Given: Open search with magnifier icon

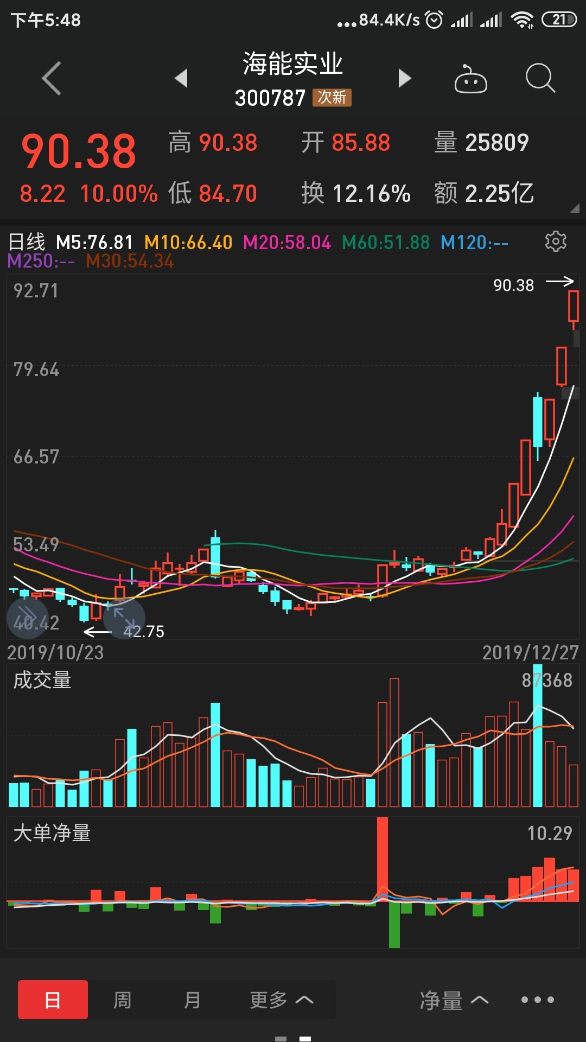Looking at the screenshot, I should pos(540,78).
